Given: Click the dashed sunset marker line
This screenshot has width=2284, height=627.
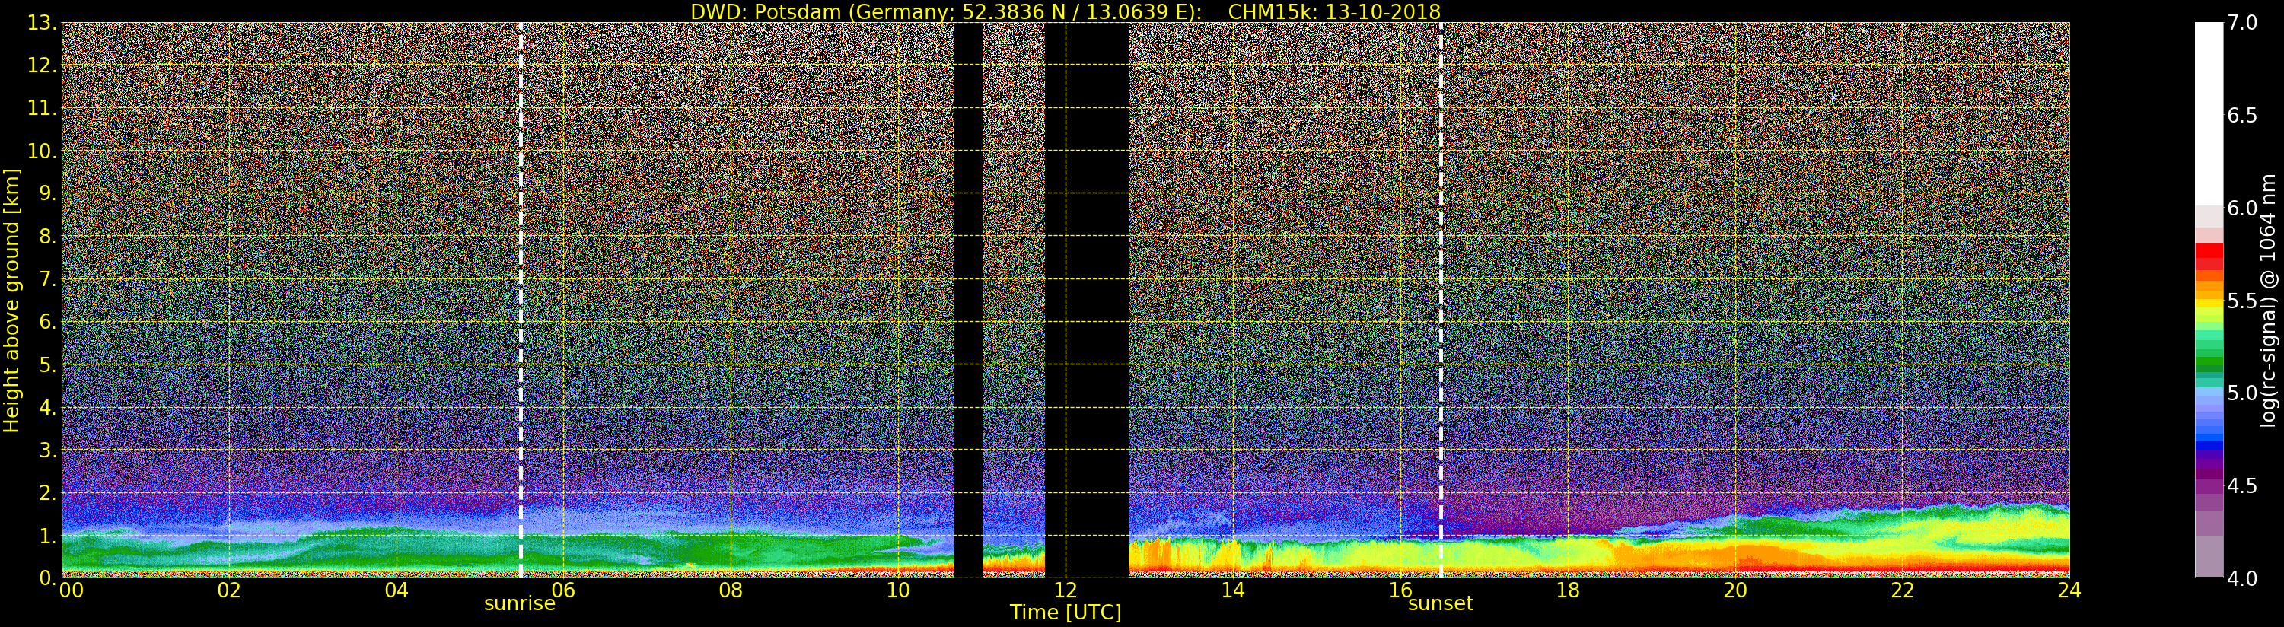Looking at the screenshot, I should click(x=1441, y=266).
